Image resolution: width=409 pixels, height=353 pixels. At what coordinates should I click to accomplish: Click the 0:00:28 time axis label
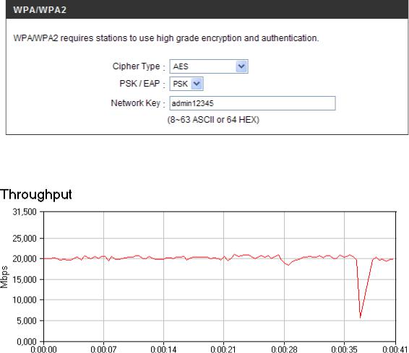point(284,349)
